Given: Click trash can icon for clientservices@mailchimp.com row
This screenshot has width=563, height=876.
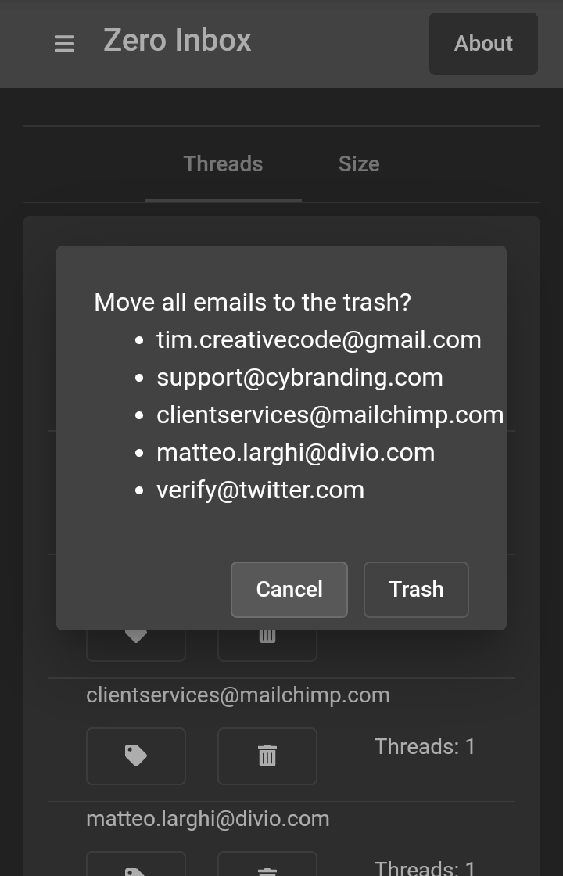Looking at the screenshot, I should click(x=267, y=756).
